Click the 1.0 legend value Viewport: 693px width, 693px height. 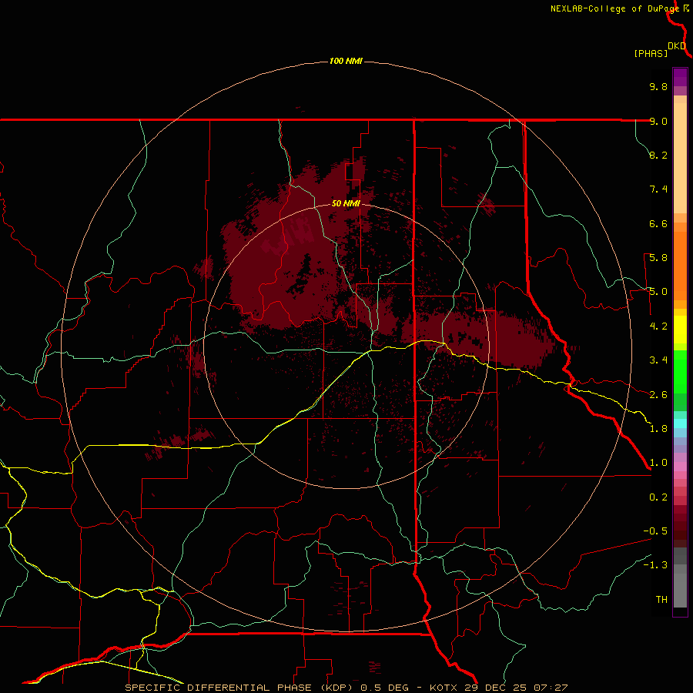click(658, 463)
